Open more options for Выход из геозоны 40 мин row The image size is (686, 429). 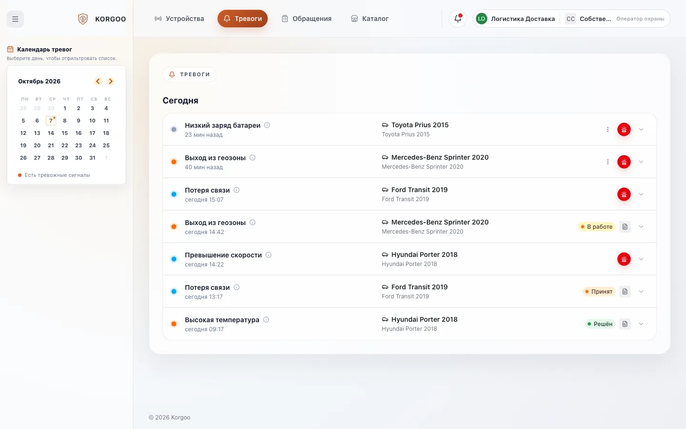coord(608,162)
